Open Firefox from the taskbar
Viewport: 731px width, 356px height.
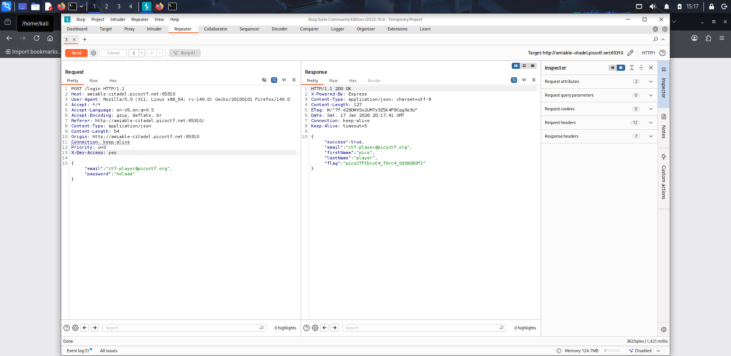61,6
